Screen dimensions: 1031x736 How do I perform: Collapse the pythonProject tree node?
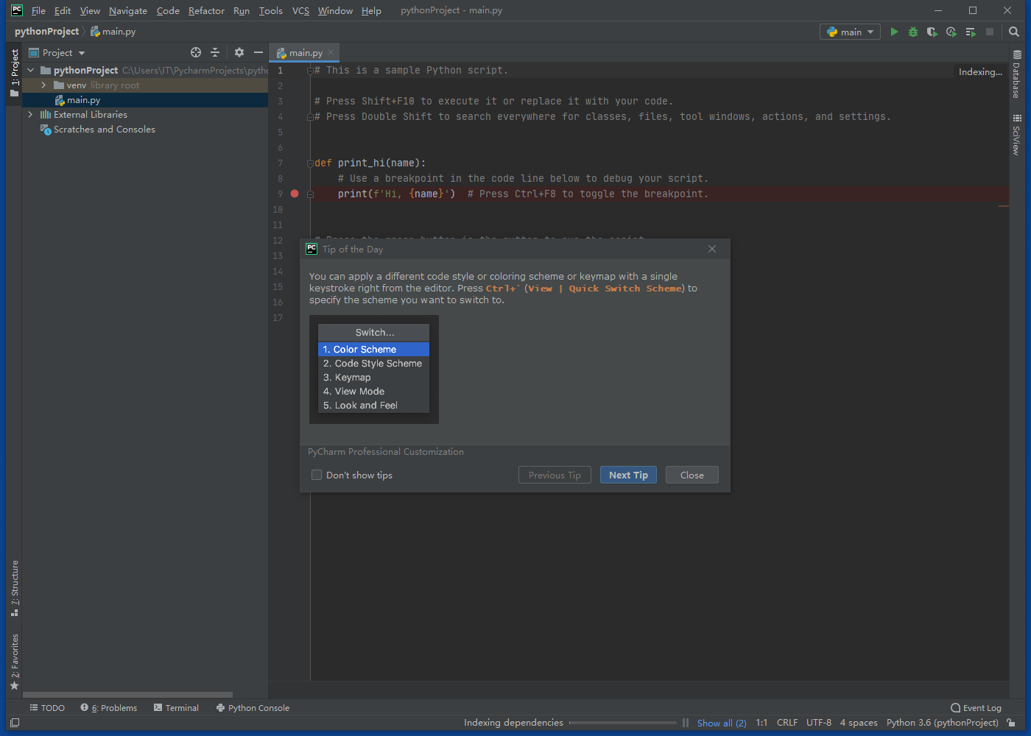pos(30,70)
